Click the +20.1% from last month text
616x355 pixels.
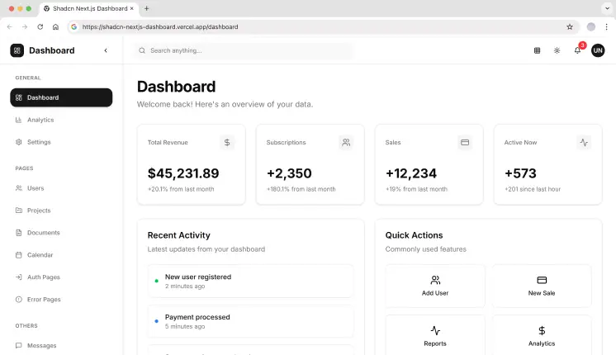(181, 189)
